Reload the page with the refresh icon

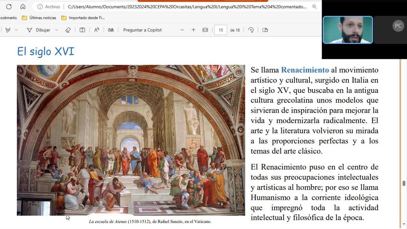pos(9,6)
